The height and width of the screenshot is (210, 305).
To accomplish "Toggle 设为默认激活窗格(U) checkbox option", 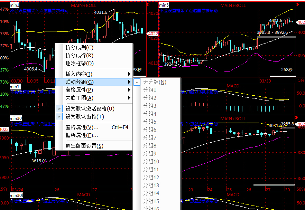I will (x=90, y=109).
